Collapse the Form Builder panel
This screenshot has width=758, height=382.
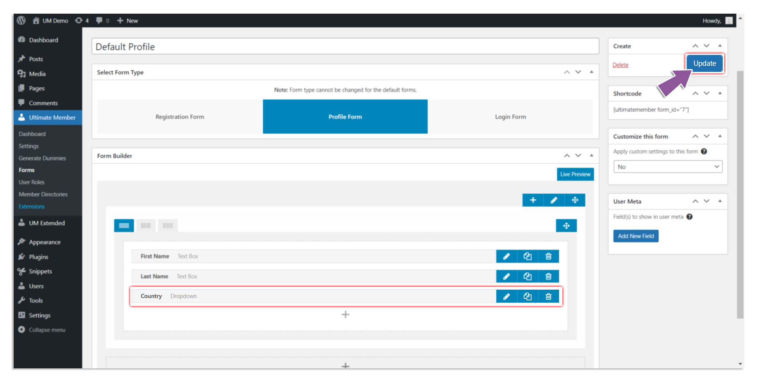[x=591, y=156]
